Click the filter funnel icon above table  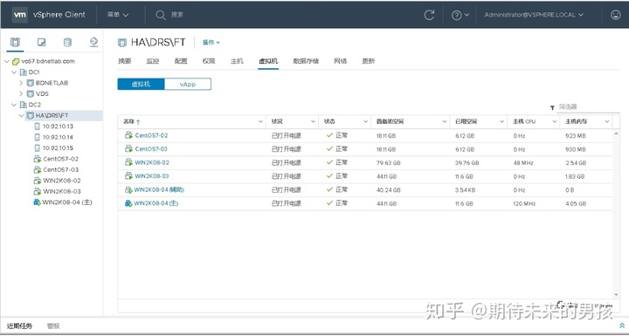tap(552, 107)
